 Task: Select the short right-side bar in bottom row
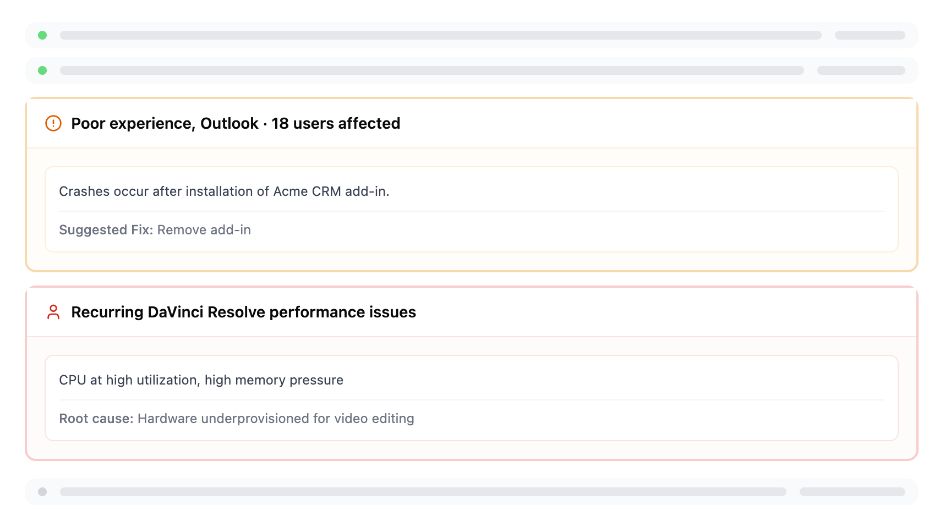click(x=852, y=492)
